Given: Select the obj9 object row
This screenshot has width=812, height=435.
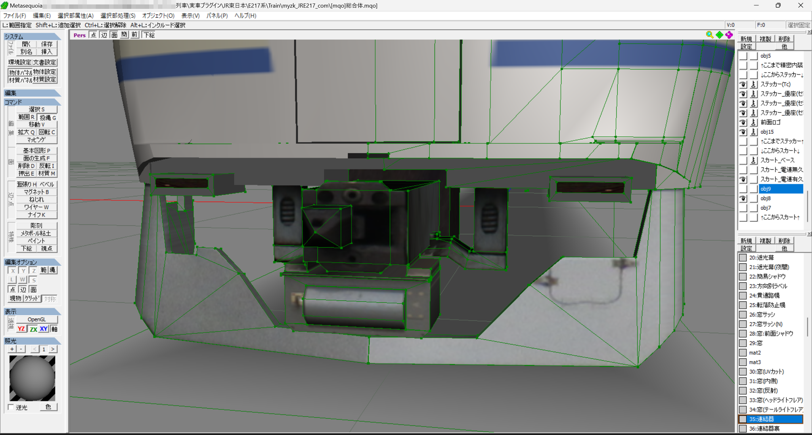Looking at the screenshot, I should click(x=780, y=189).
